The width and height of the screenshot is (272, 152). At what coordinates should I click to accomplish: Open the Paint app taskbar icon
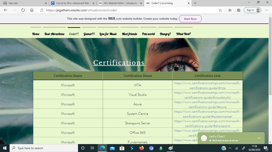pos(171,148)
